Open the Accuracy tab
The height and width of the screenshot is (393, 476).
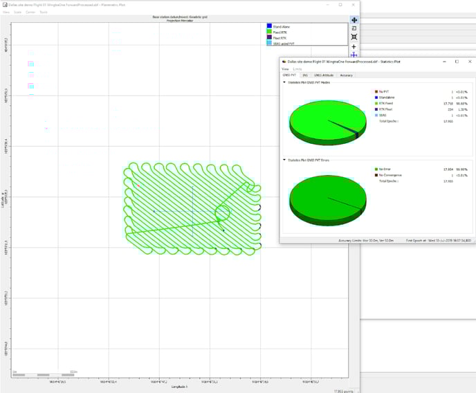[346, 75]
